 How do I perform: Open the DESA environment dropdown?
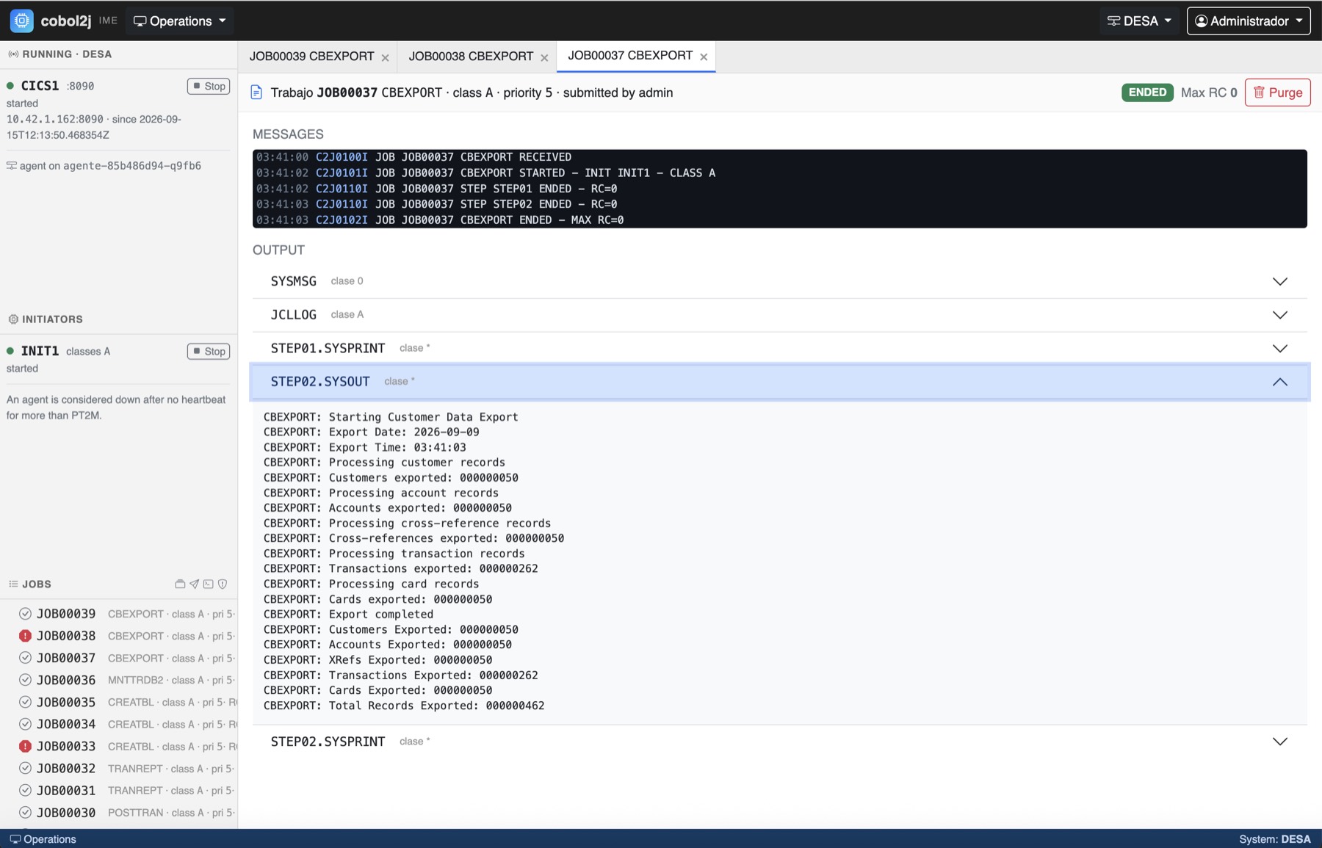click(1139, 21)
